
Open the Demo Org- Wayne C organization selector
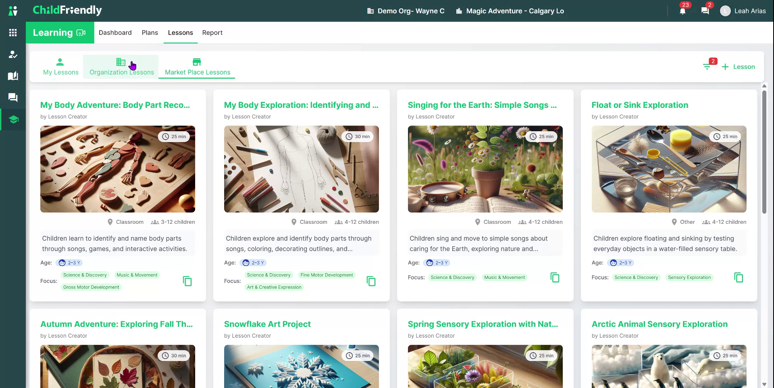coord(406,11)
